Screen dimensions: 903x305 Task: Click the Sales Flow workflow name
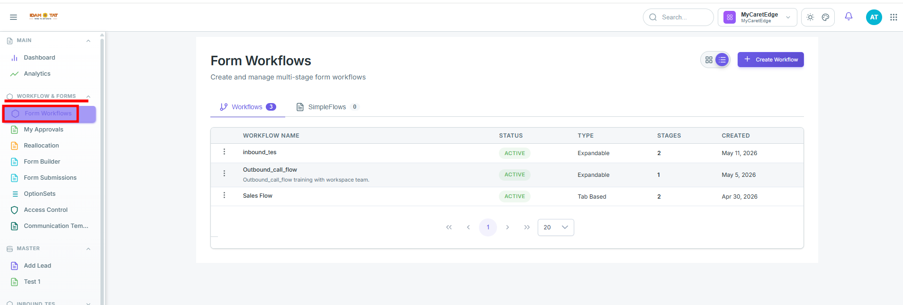click(x=258, y=196)
